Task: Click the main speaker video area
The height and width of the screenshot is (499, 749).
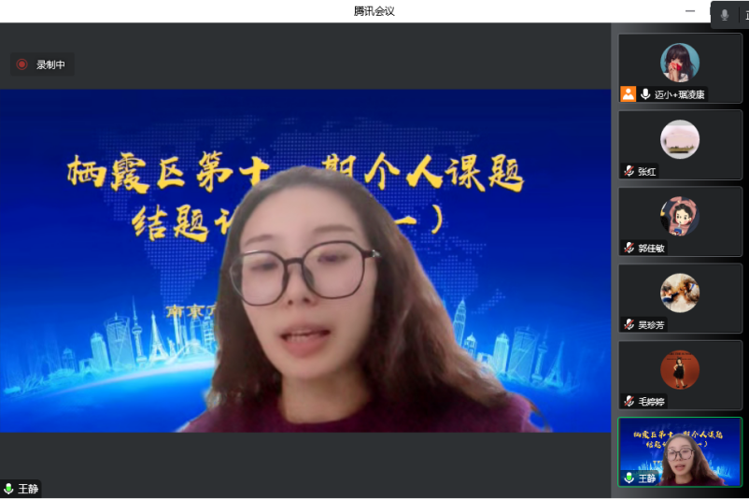Action: 305,261
